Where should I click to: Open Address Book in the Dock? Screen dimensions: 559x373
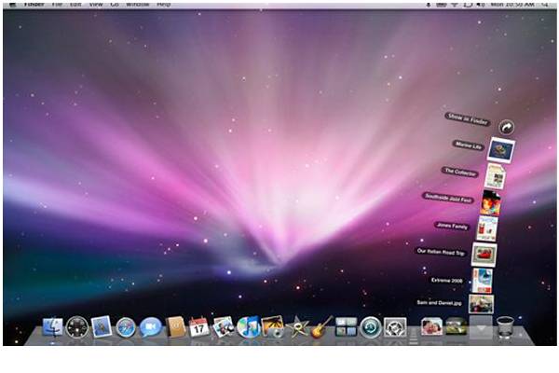coord(176,327)
